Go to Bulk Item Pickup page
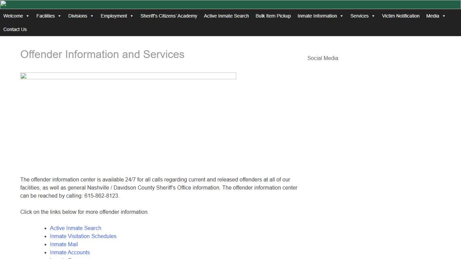 coord(273,16)
